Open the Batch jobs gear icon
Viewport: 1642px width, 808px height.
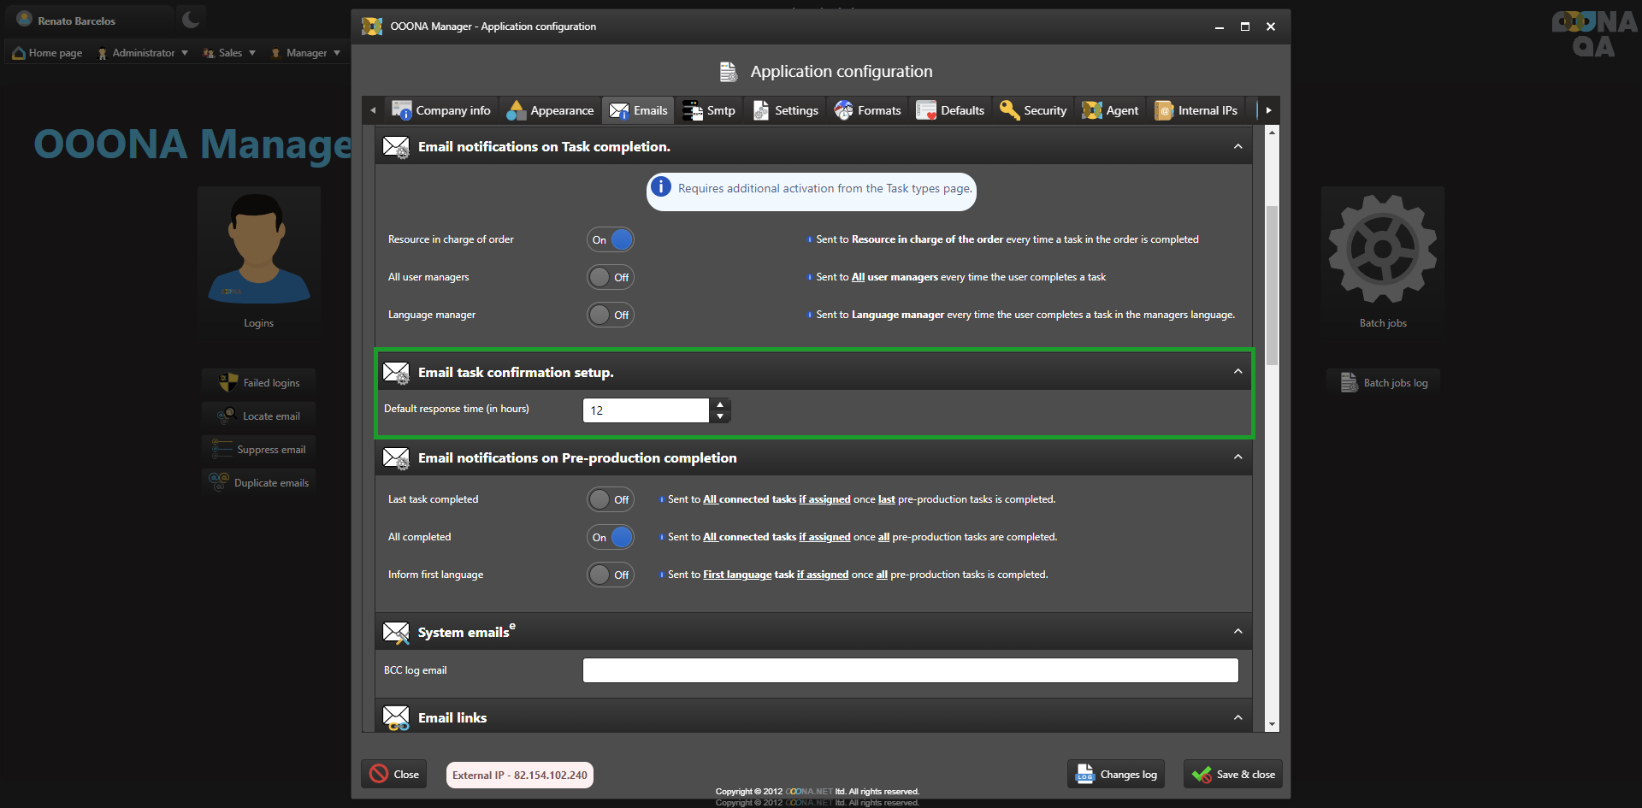tap(1382, 250)
